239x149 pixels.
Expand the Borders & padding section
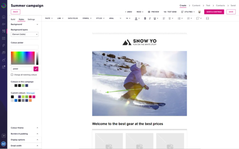point(24,134)
